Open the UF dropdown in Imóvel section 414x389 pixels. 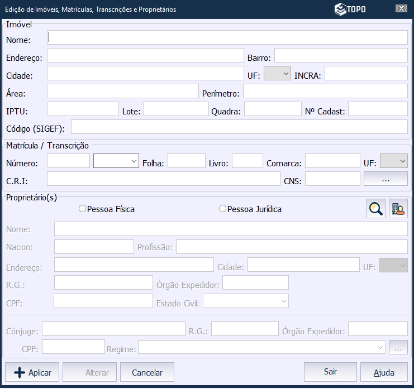click(x=278, y=74)
